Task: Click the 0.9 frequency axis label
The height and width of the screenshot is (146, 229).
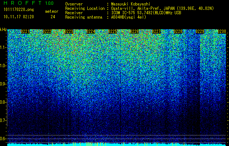Action: [x=3, y=84]
